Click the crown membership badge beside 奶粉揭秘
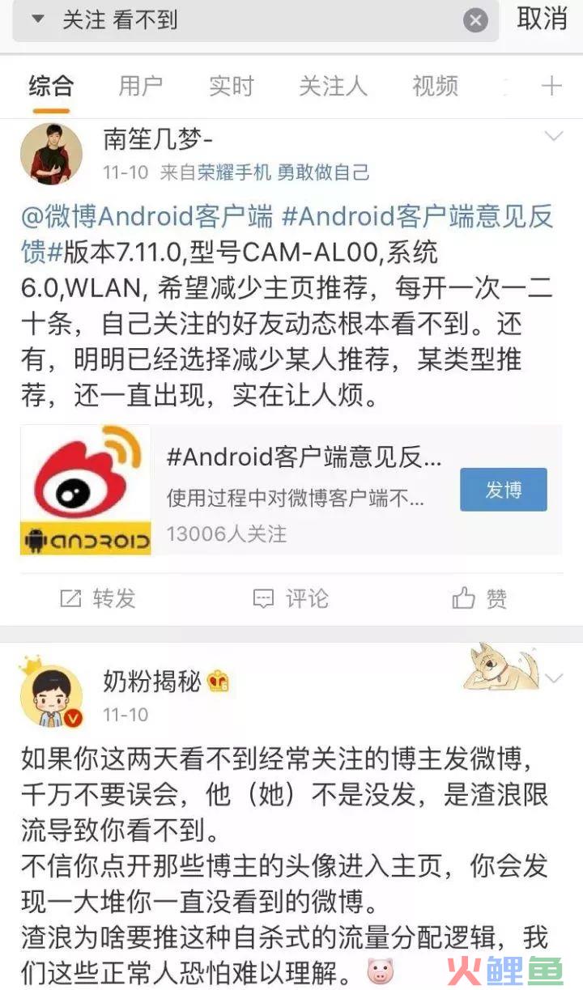The width and height of the screenshot is (583, 990). (218, 682)
